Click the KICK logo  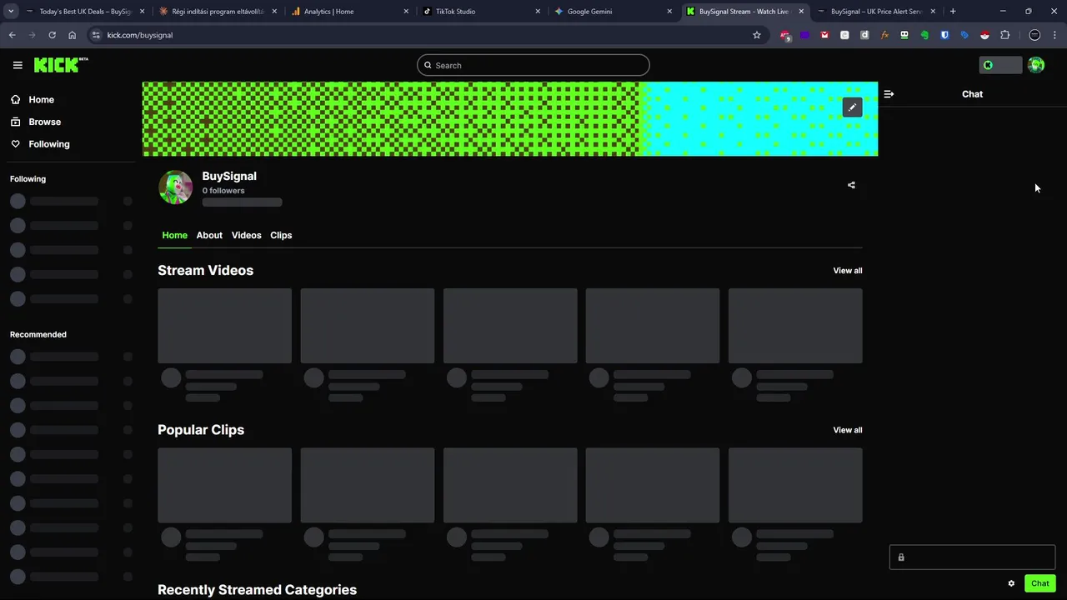pos(60,65)
